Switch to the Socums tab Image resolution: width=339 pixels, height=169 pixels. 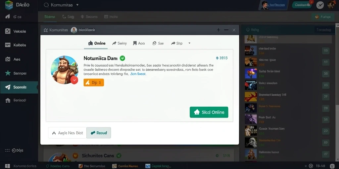[89, 17]
